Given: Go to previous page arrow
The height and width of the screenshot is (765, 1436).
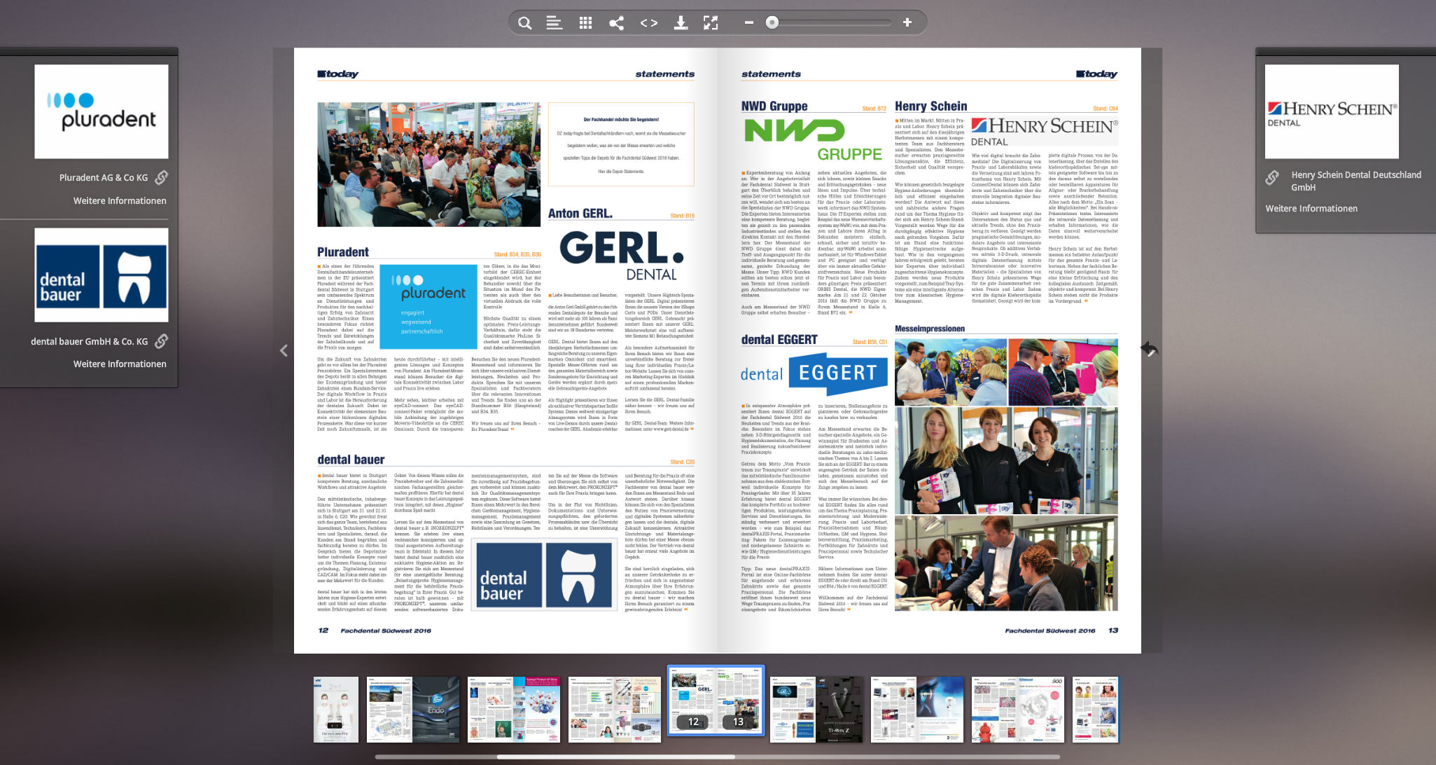Looking at the screenshot, I should (284, 350).
